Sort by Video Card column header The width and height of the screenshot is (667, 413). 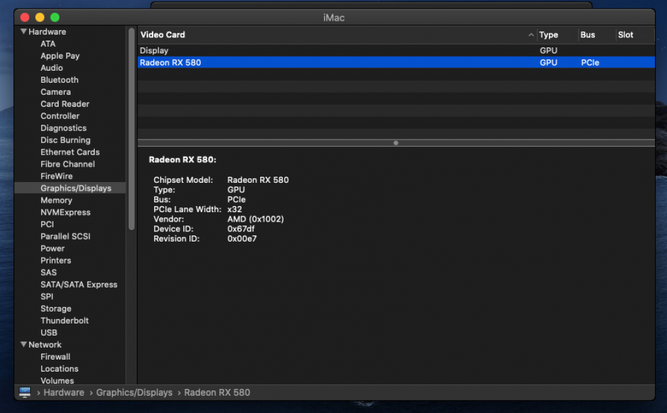point(163,35)
